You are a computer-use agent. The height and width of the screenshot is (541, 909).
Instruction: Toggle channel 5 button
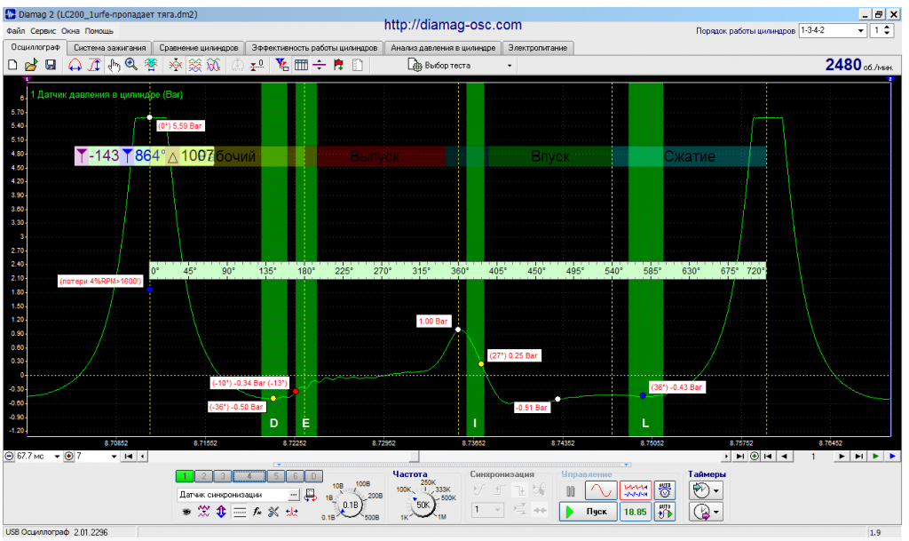point(276,477)
